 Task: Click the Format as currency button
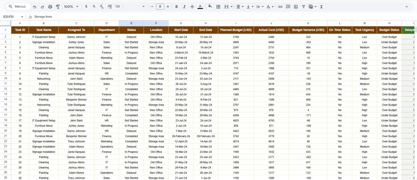[86, 7]
